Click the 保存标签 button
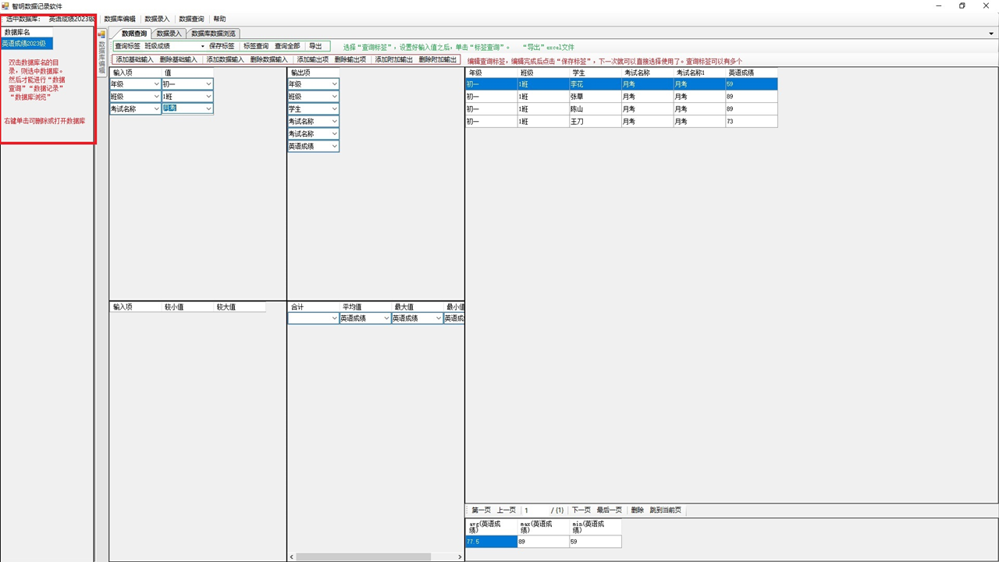Image resolution: width=999 pixels, height=562 pixels. pyautogui.click(x=222, y=47)
